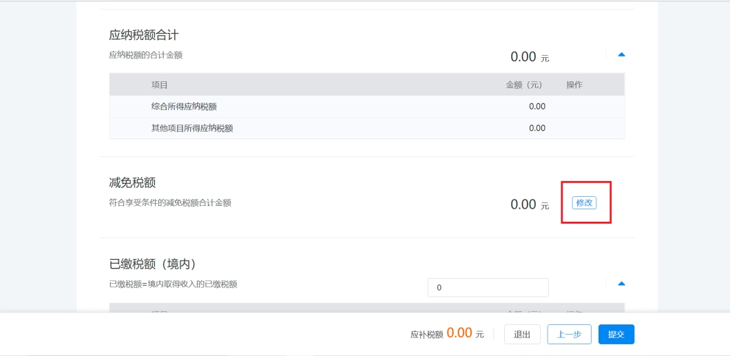Screen dimensions: 730x356
Task: Click the 应纳税额合计 section heading
Action: click(144, 35)
